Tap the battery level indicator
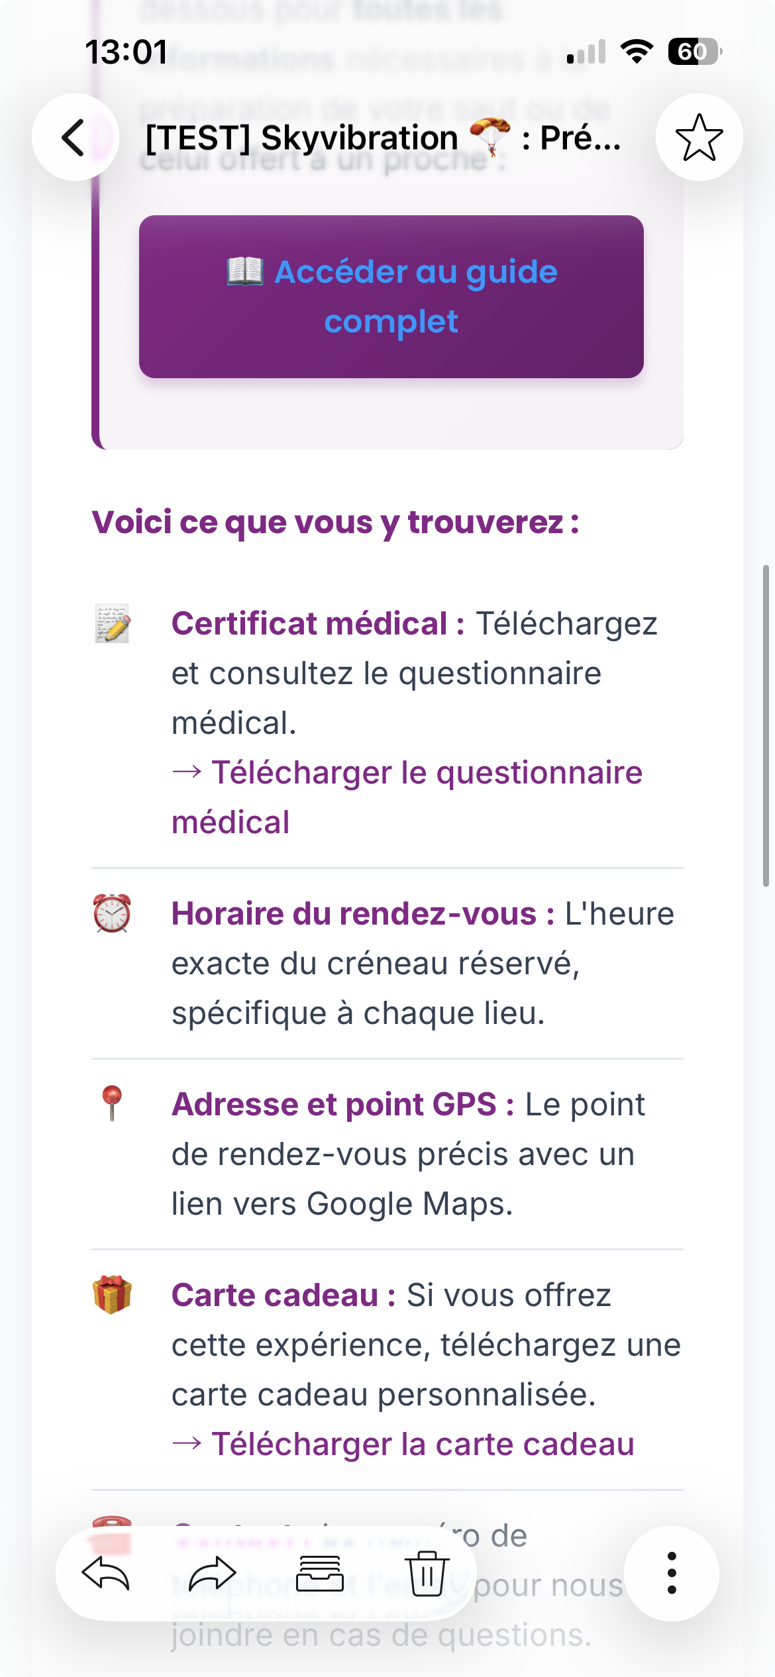The image size is (775, 1677). point(694,52)
